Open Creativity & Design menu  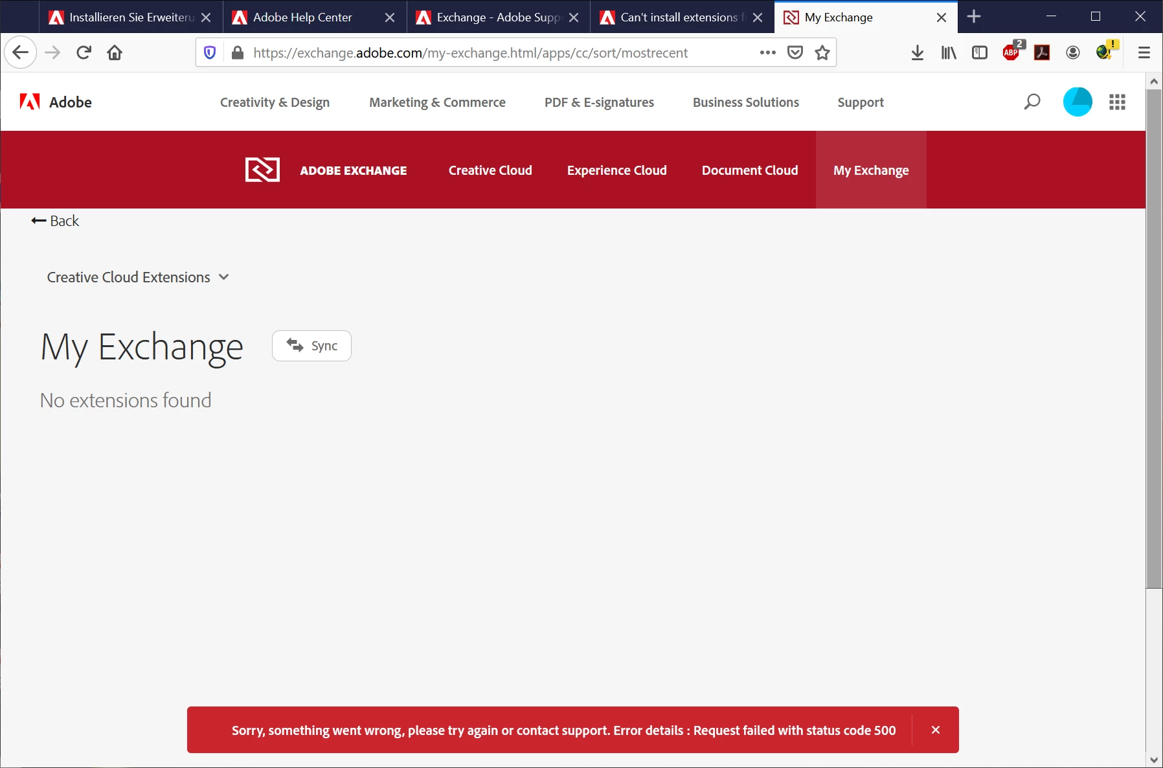[275, 102]
